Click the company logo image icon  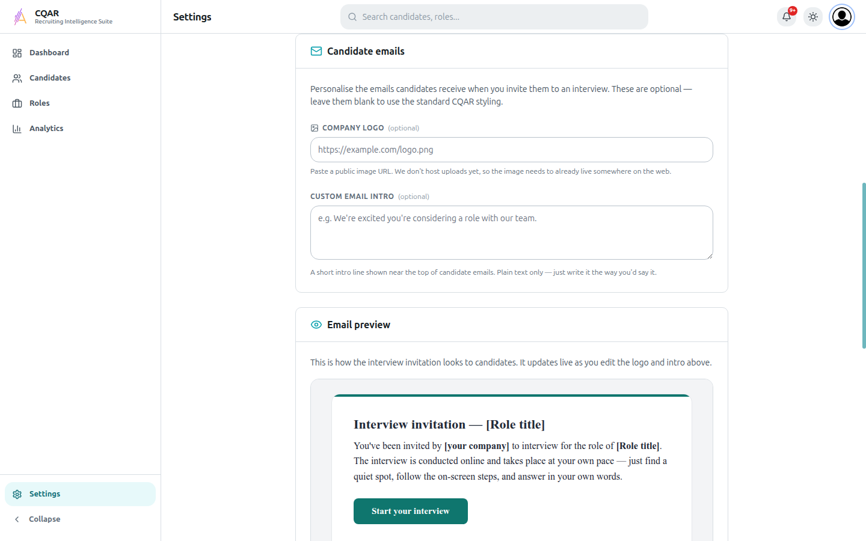[x=314, y=128]
